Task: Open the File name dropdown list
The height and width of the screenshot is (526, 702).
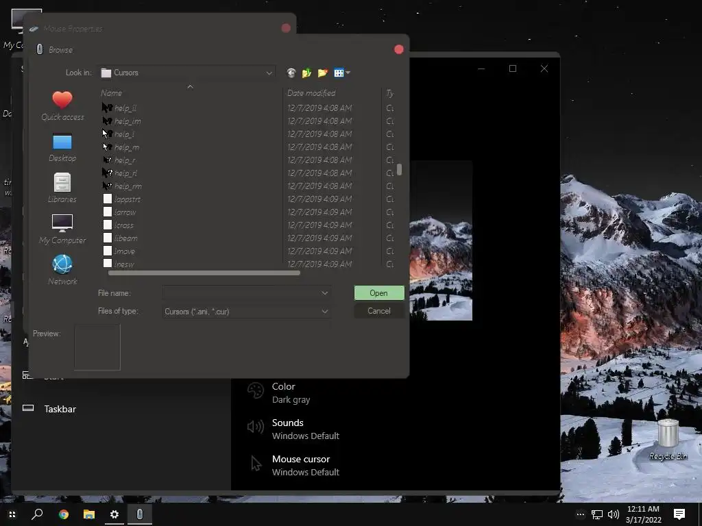Action: [x=324, y=293]
